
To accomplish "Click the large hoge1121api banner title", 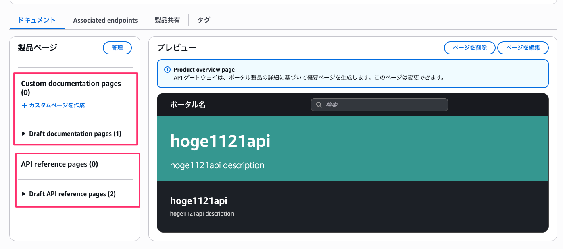I will point(220,141).
